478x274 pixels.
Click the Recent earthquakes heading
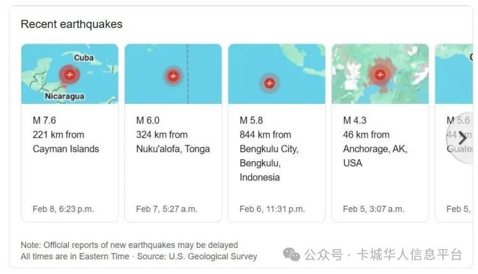(71, 24)
